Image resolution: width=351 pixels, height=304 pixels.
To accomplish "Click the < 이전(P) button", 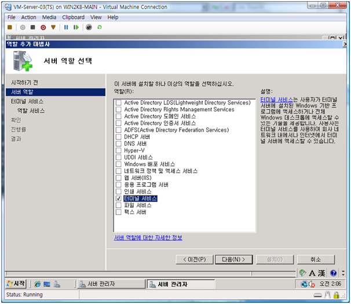I will click(x=195, y=259).
